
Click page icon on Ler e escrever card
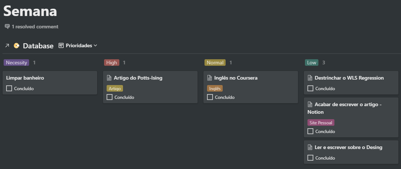pos(310,148)
